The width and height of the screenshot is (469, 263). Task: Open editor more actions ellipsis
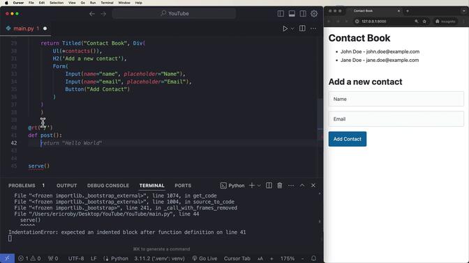click(313, 29)
